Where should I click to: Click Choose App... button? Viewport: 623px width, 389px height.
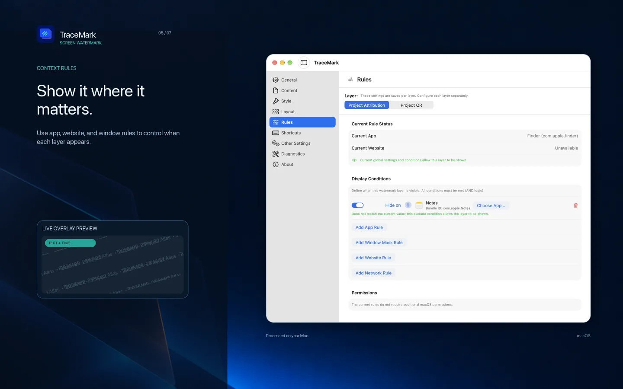point(491,206)
